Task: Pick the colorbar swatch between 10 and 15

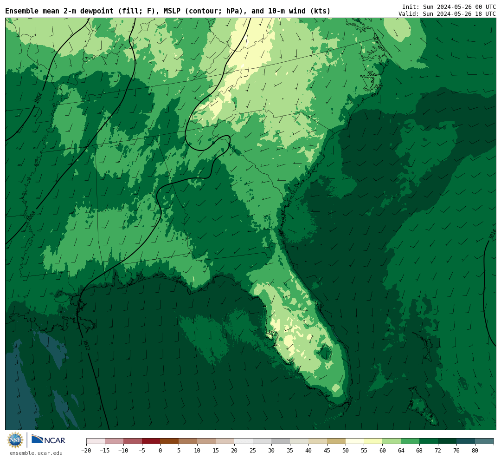Action: (207, 441)
